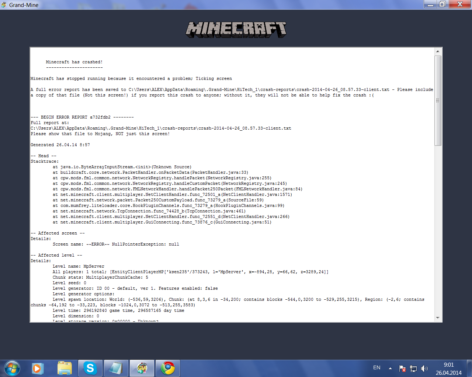Open Google Chrome from the taskbar
The image size is (472, 377).
point(168,368)
